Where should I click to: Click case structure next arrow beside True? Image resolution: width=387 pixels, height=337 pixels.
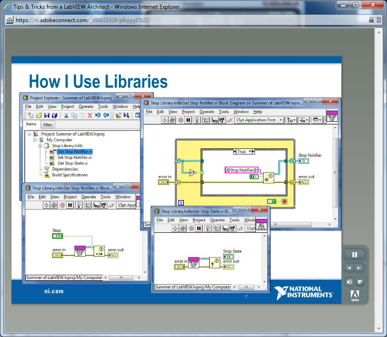click(x=253, y=151)
